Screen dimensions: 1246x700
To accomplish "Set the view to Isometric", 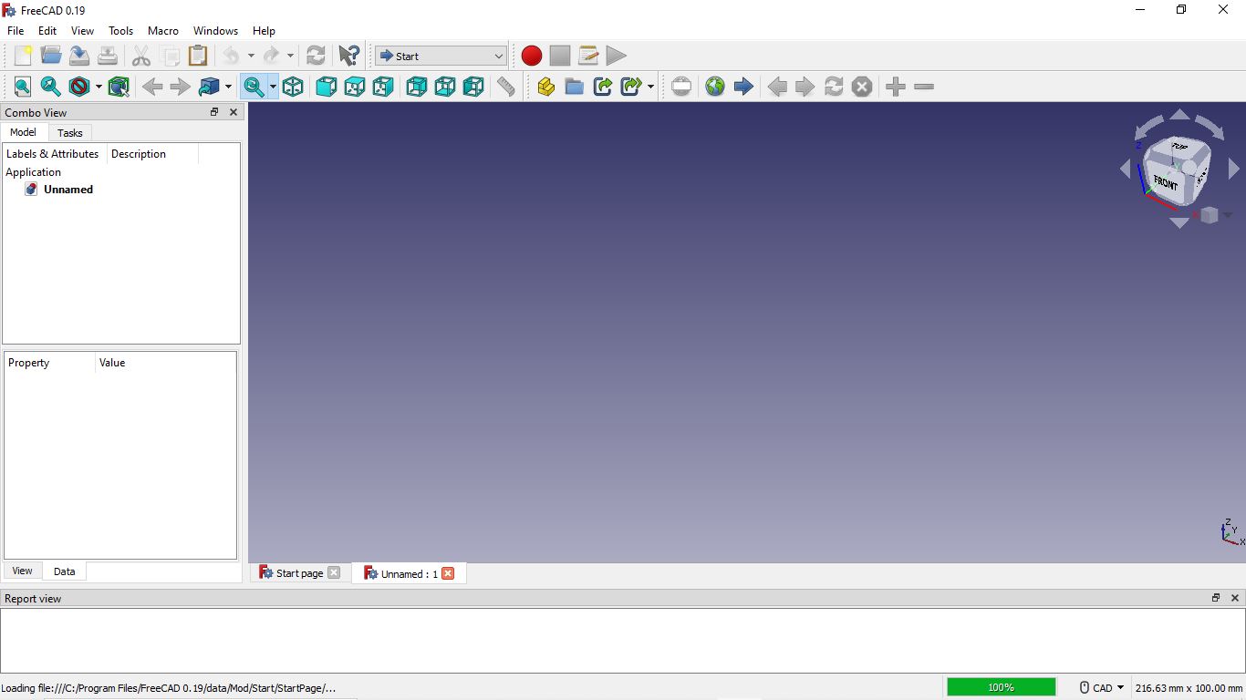I will (293, 87).
